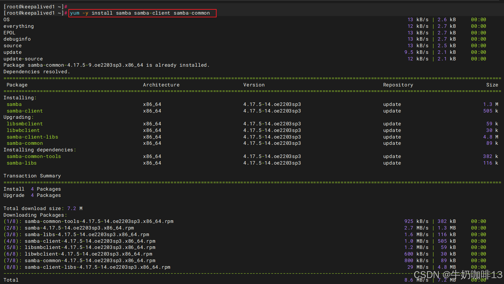Click the 'Package' column header
The height and width of the screenshot is (284, 504).
[17, 85]
